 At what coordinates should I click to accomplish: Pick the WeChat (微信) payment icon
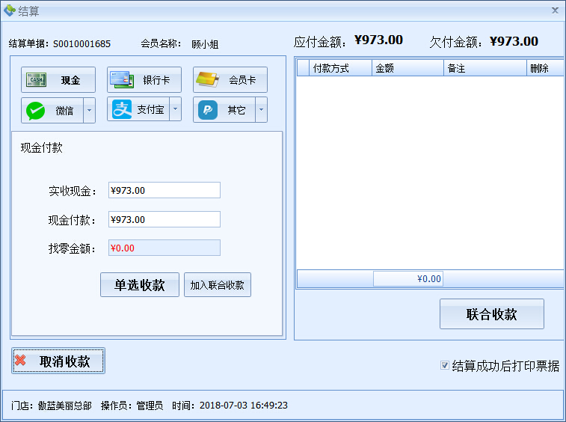[36, 111]
